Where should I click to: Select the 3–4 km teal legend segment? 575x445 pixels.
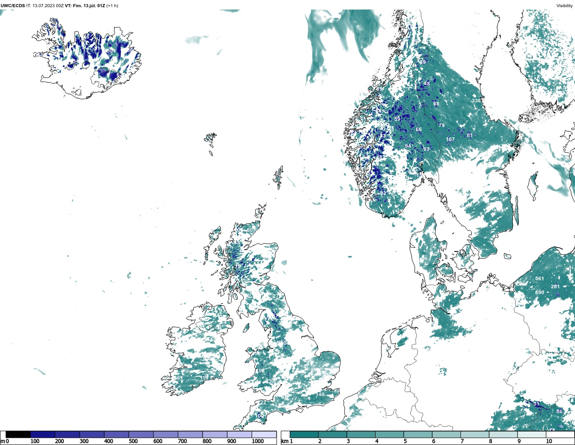(x=361, y=435)
